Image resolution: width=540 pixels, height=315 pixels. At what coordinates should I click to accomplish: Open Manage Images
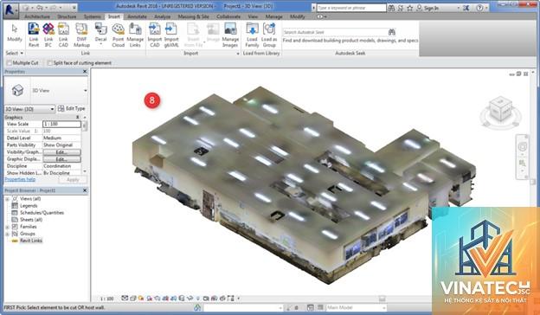[x=230, y=35]
